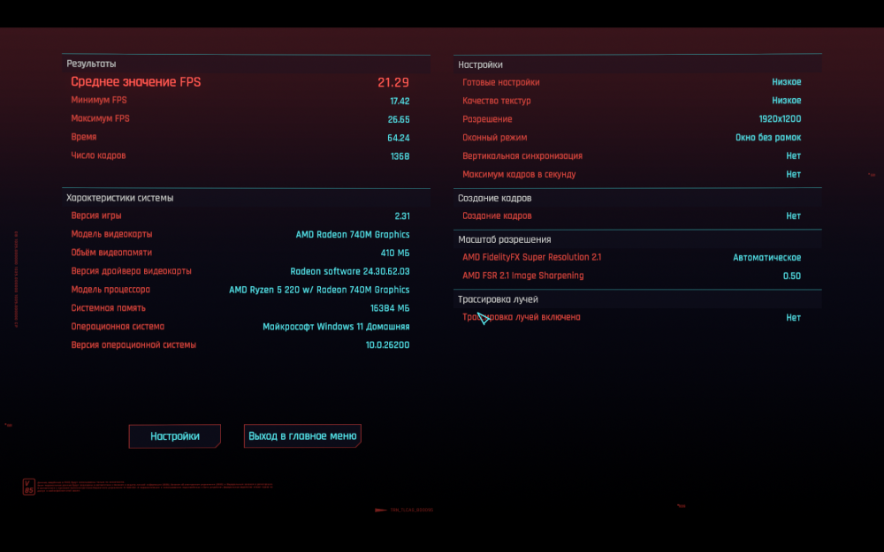Click the Модель процессора label

click(110, 290)
